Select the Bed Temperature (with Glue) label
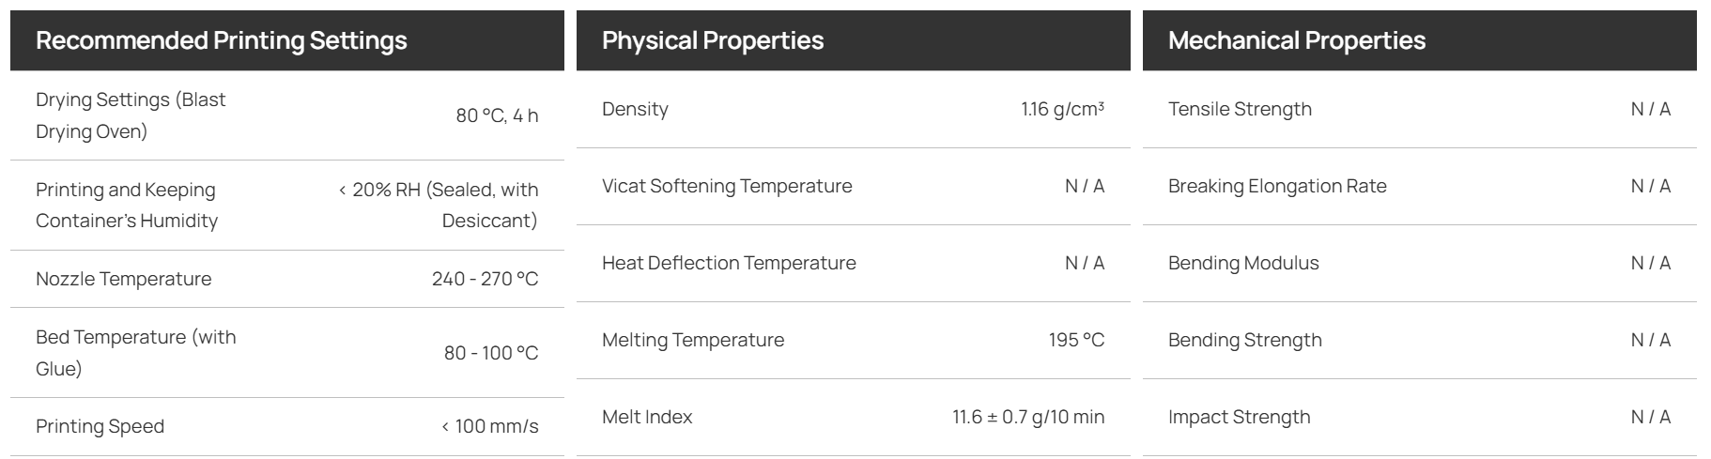Viewport: 1711px width, 459px height. 136,352
